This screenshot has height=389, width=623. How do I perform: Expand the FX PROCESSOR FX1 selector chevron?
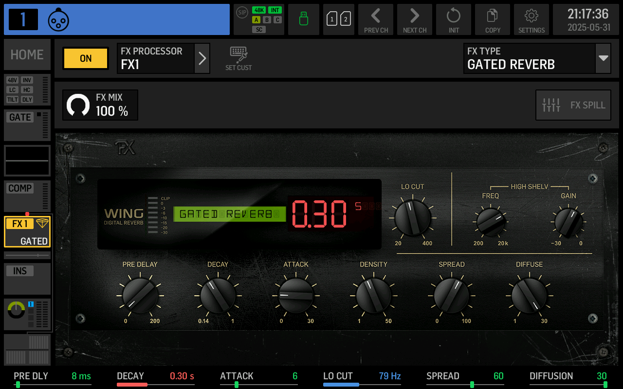coord(202,58)
